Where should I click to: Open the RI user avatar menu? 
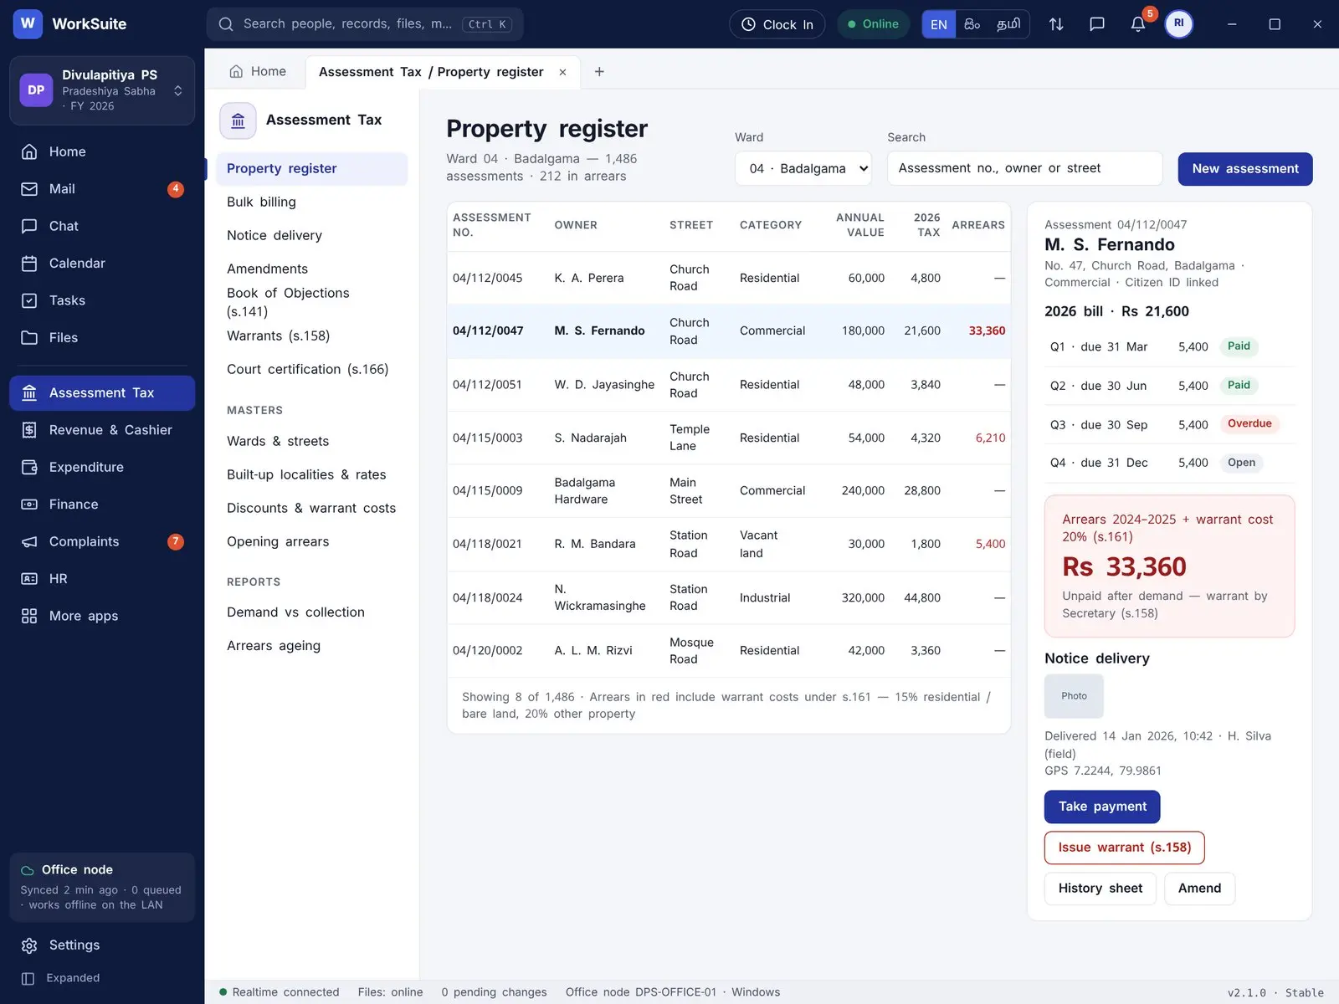[x=1178, y=23]
